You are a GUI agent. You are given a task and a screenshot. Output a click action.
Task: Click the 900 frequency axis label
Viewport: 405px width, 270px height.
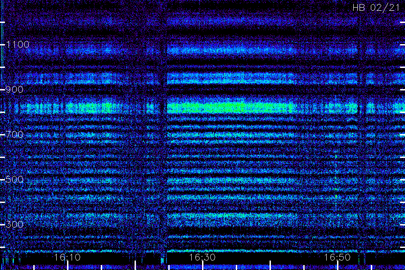point(14,90)
